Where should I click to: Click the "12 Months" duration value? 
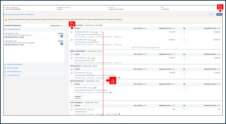point(78,98)
